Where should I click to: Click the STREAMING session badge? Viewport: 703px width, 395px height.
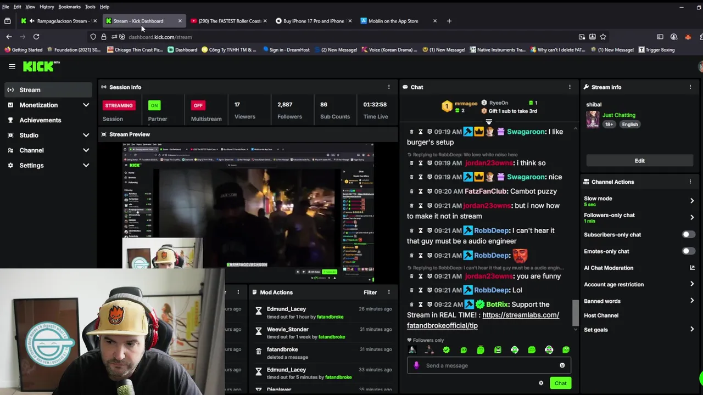(x=119, y=105)
